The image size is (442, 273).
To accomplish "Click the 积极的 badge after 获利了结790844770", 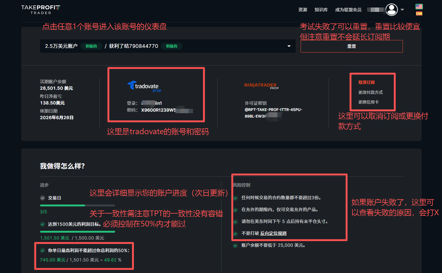I will coord(172,46).
